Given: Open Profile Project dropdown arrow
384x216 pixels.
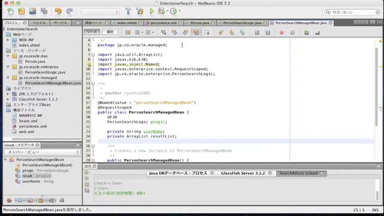Looking at the screenshot, I should click(x=179, y=11).
